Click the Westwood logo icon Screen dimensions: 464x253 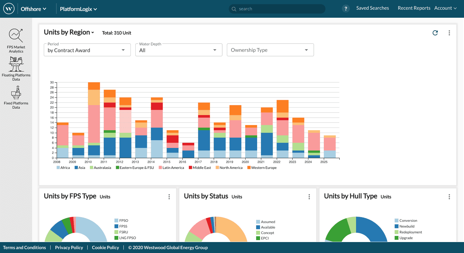[x=9, y=9]
